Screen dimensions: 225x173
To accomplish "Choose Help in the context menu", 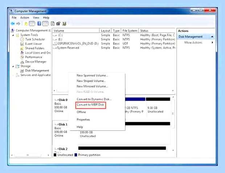I will 80,127.
